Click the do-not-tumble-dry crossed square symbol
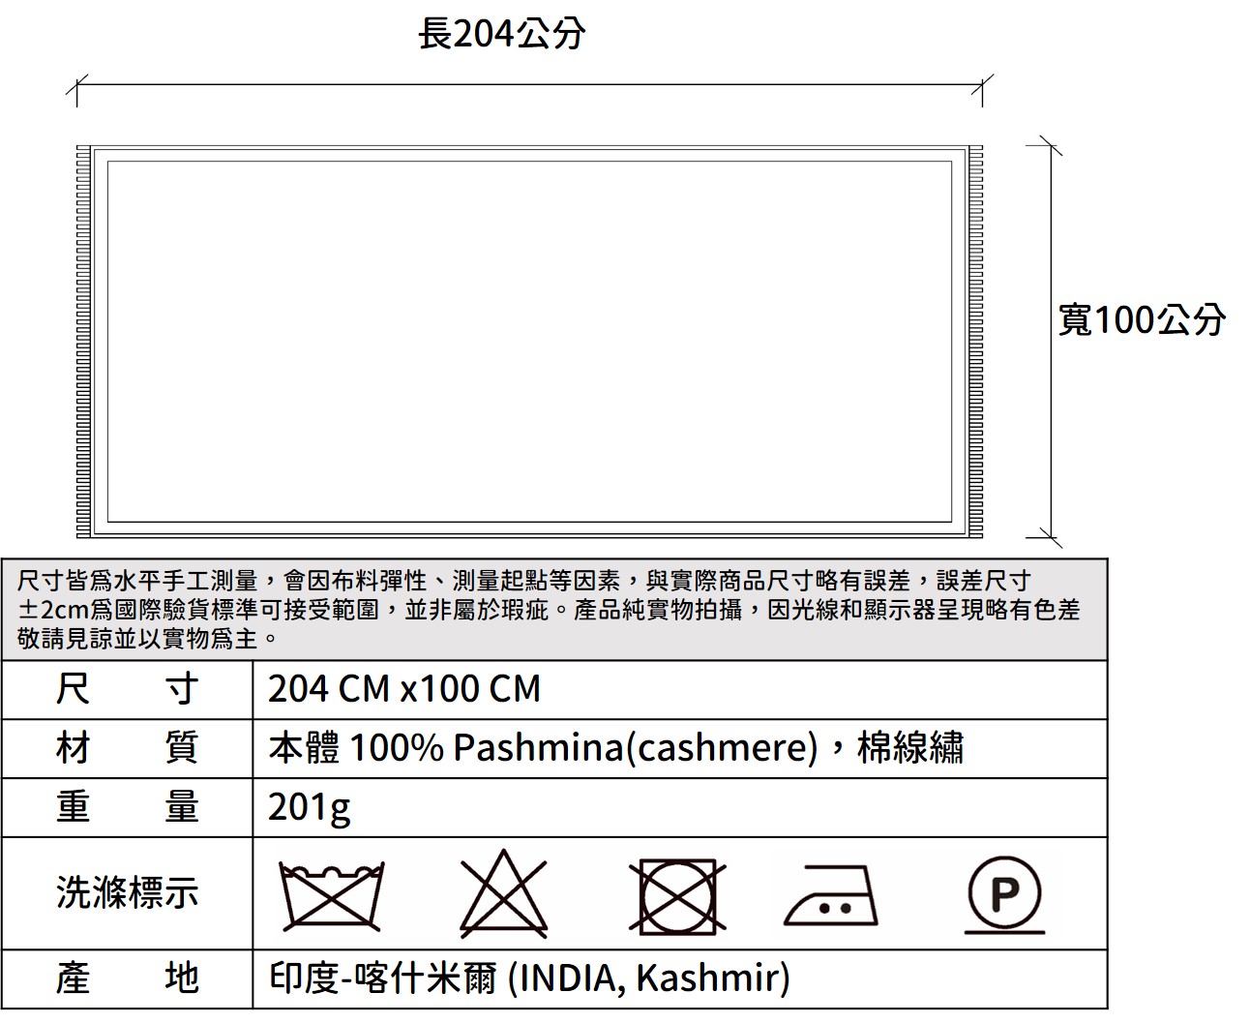The image size is (1250, 1023). tap(676, 896)
